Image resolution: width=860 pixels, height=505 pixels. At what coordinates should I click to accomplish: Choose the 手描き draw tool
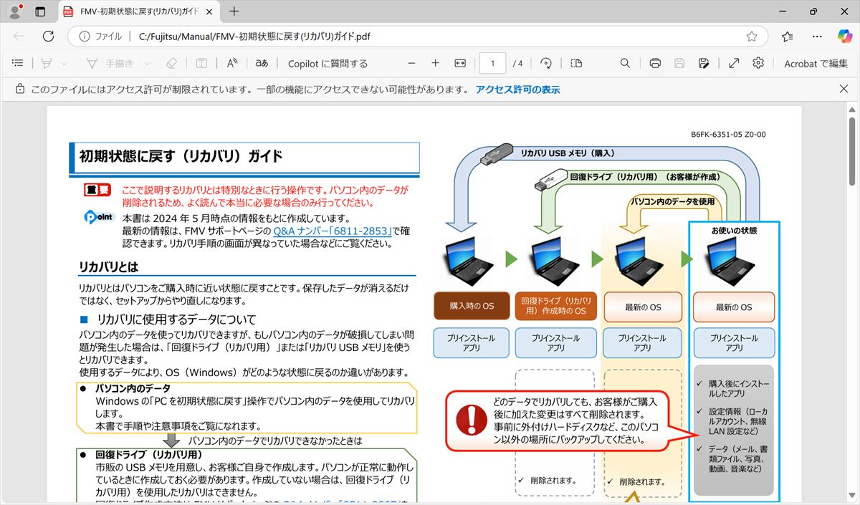[x=110, y=63]
